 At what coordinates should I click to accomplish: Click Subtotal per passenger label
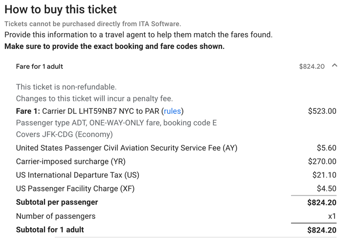point(57,202)
